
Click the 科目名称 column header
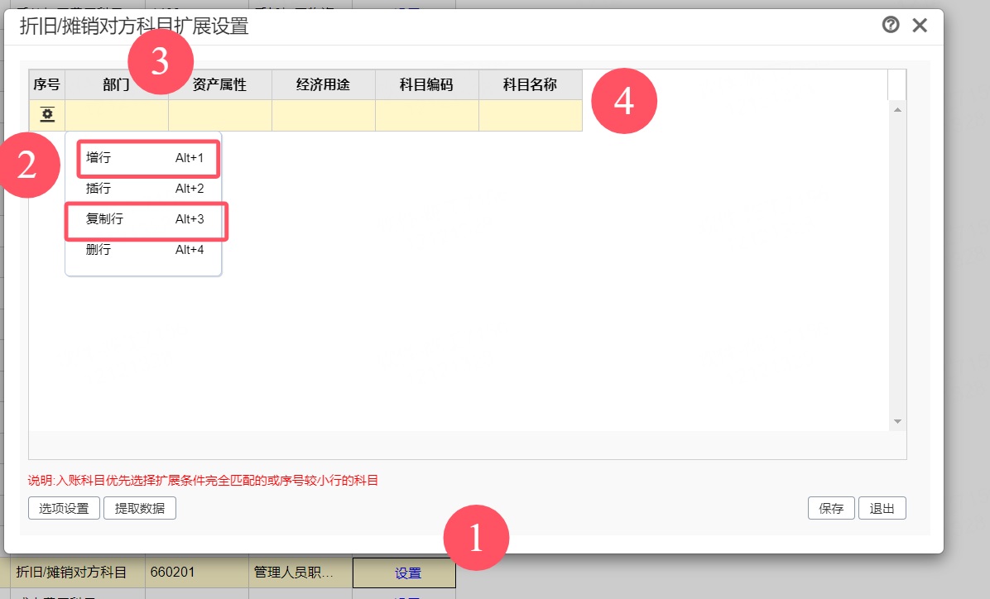coord(531,84)
